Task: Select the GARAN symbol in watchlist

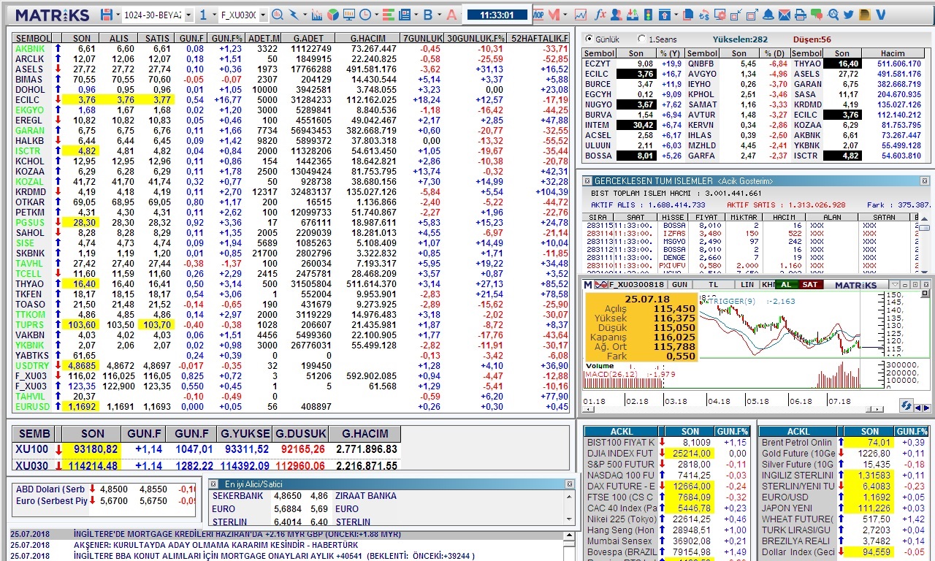Action: click(30, 130)
